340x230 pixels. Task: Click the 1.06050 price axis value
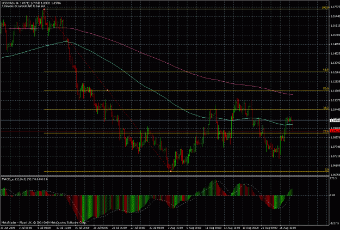point(335,174)
